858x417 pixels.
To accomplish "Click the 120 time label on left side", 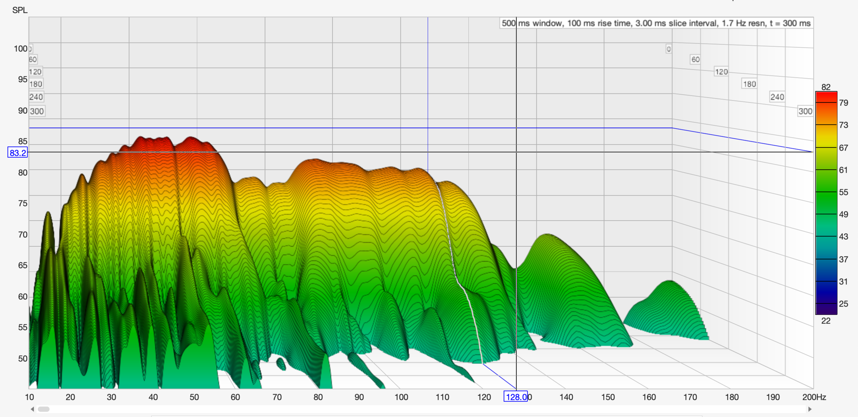I will pos(35,72).
